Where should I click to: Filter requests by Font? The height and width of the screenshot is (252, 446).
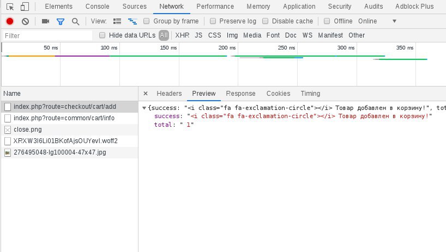(x=273, y=35)
